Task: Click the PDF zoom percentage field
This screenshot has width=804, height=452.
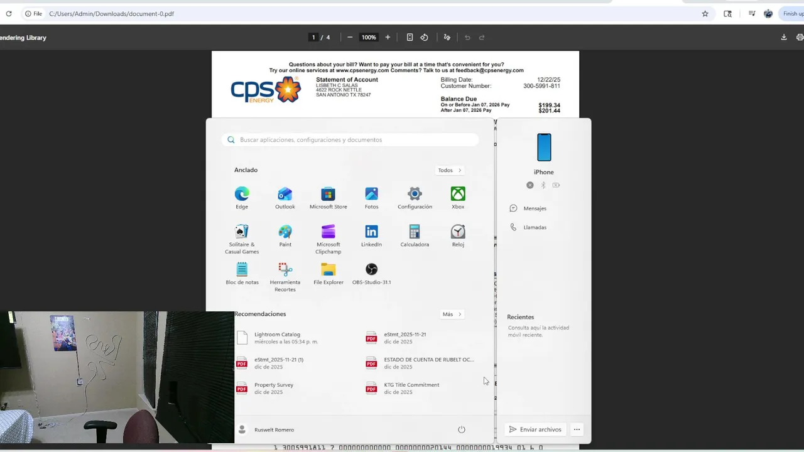Action: 369,37
